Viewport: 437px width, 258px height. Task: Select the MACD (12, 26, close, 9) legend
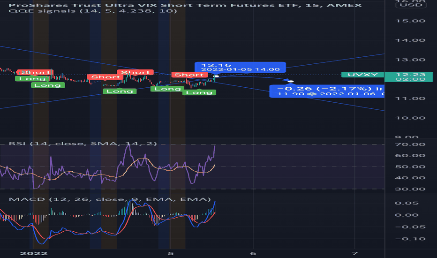tap(110, 199)
